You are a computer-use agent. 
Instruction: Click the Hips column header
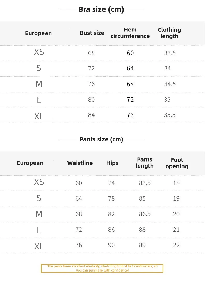click(112, 163)
